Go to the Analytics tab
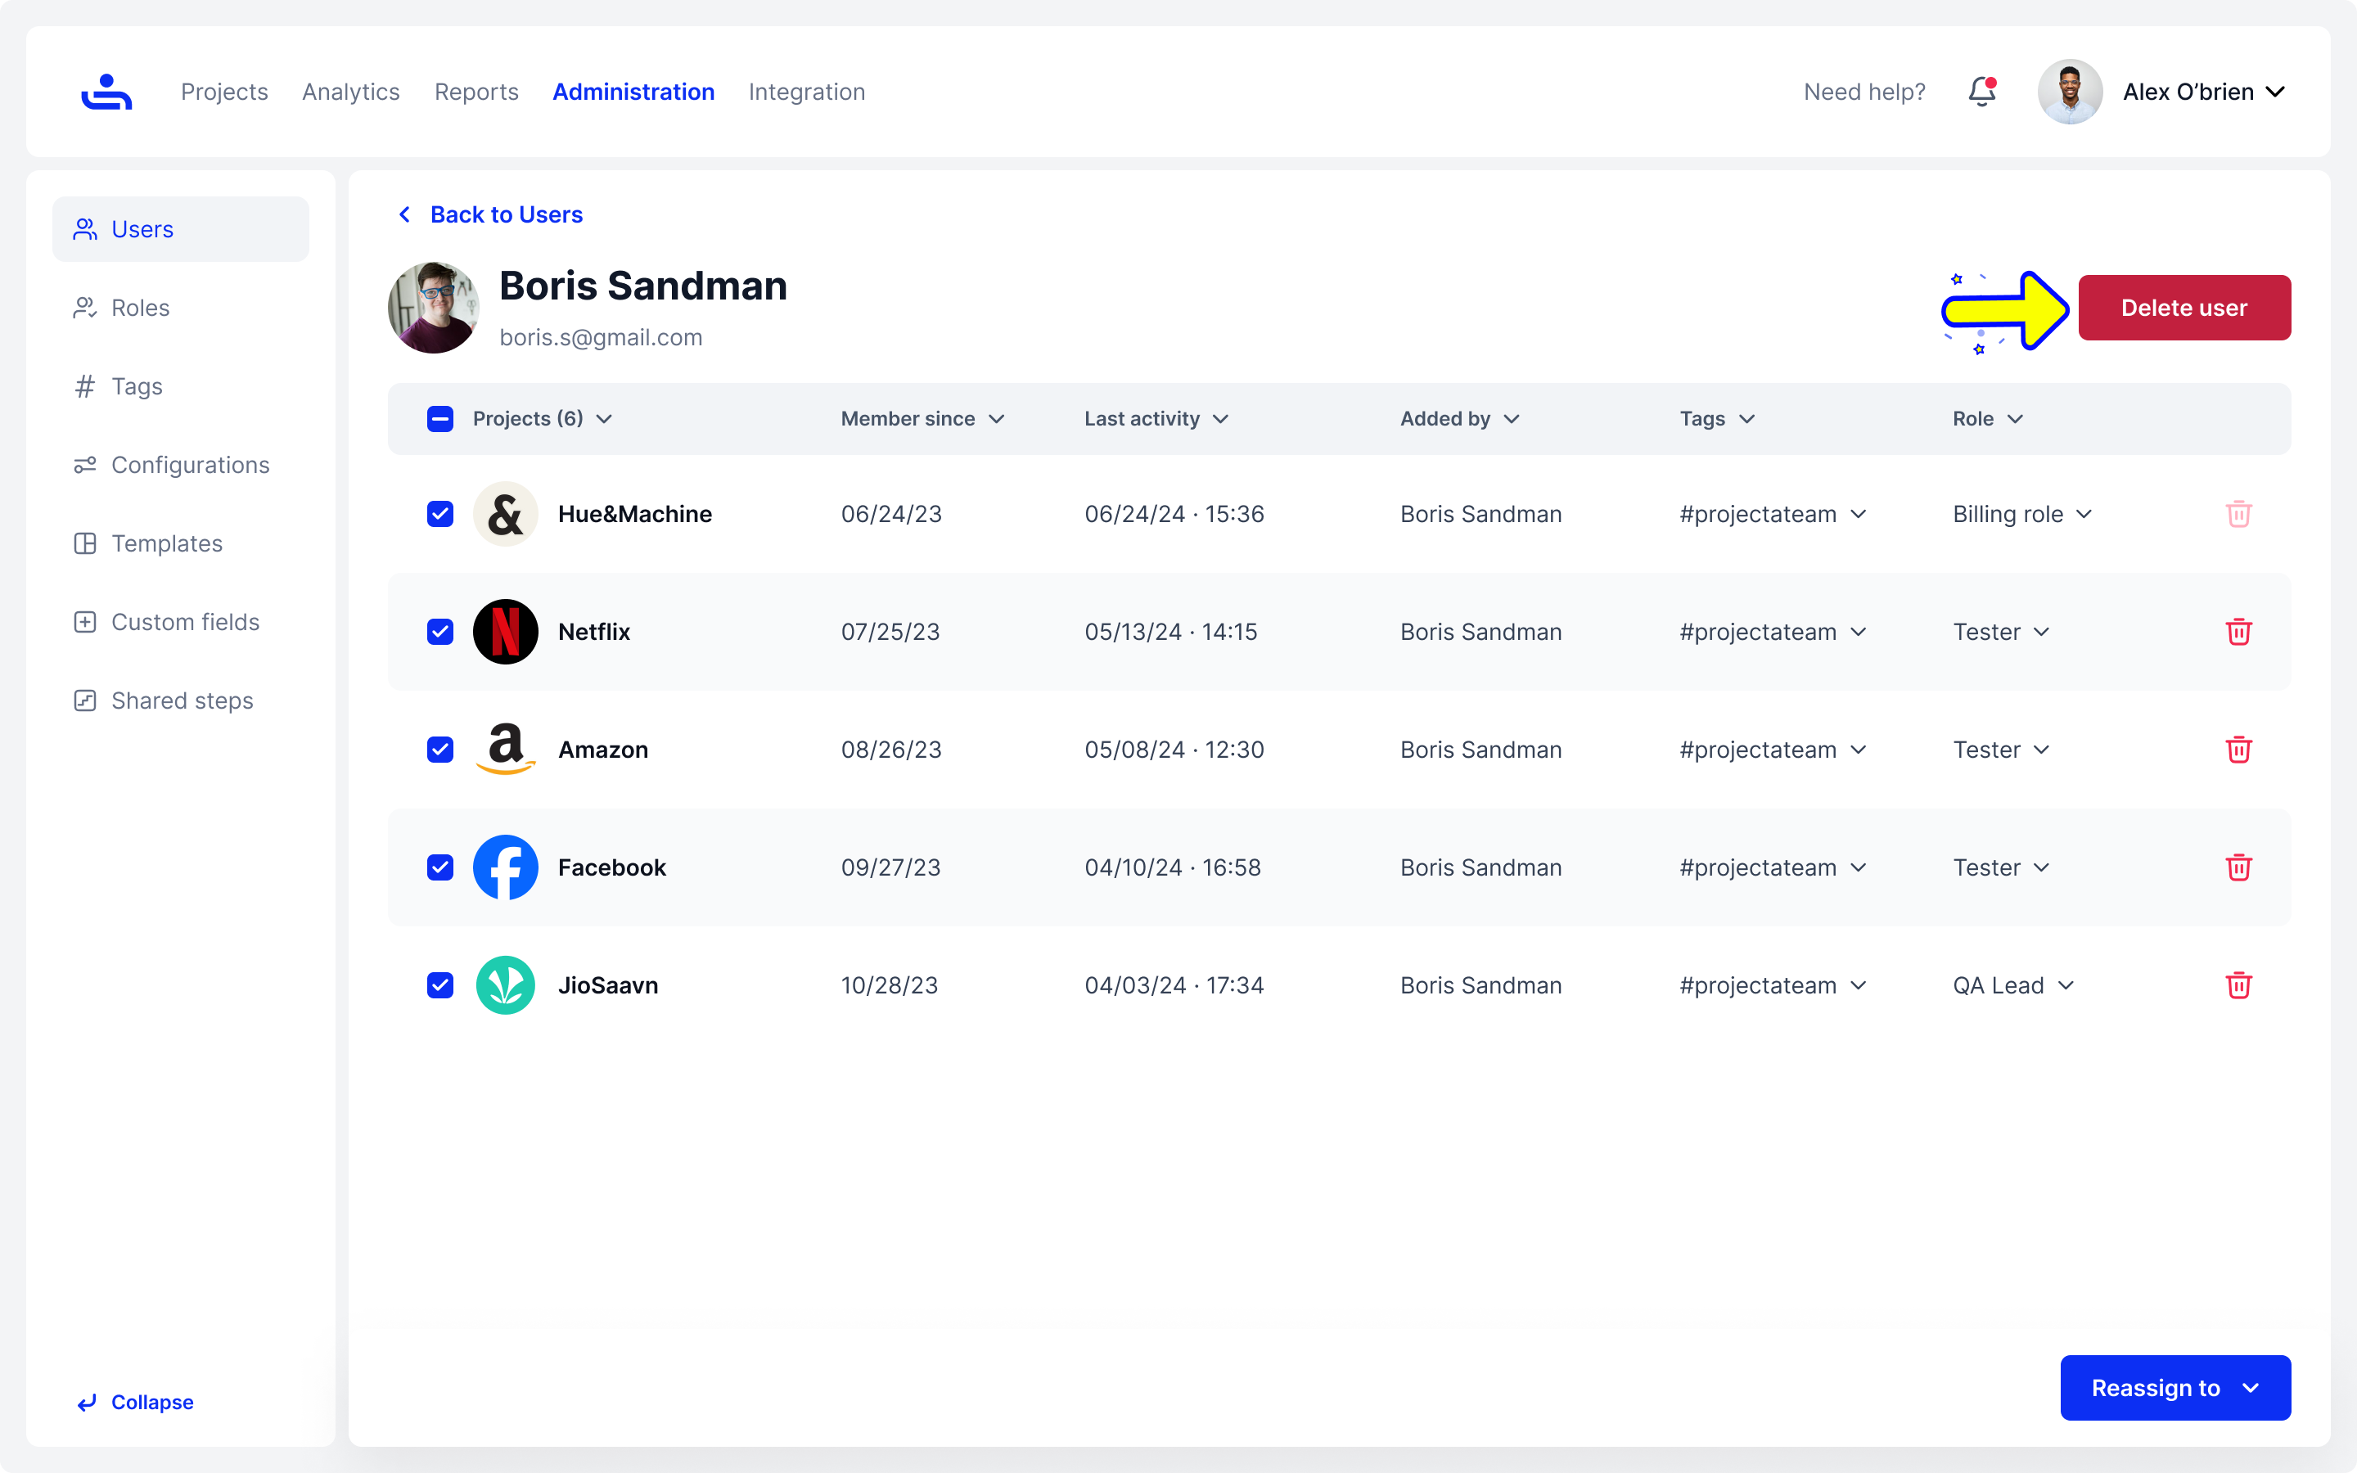The image size is (2357, 1473). 350,92
